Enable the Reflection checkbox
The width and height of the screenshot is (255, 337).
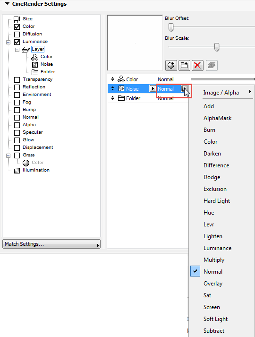[x=17, y=87]
